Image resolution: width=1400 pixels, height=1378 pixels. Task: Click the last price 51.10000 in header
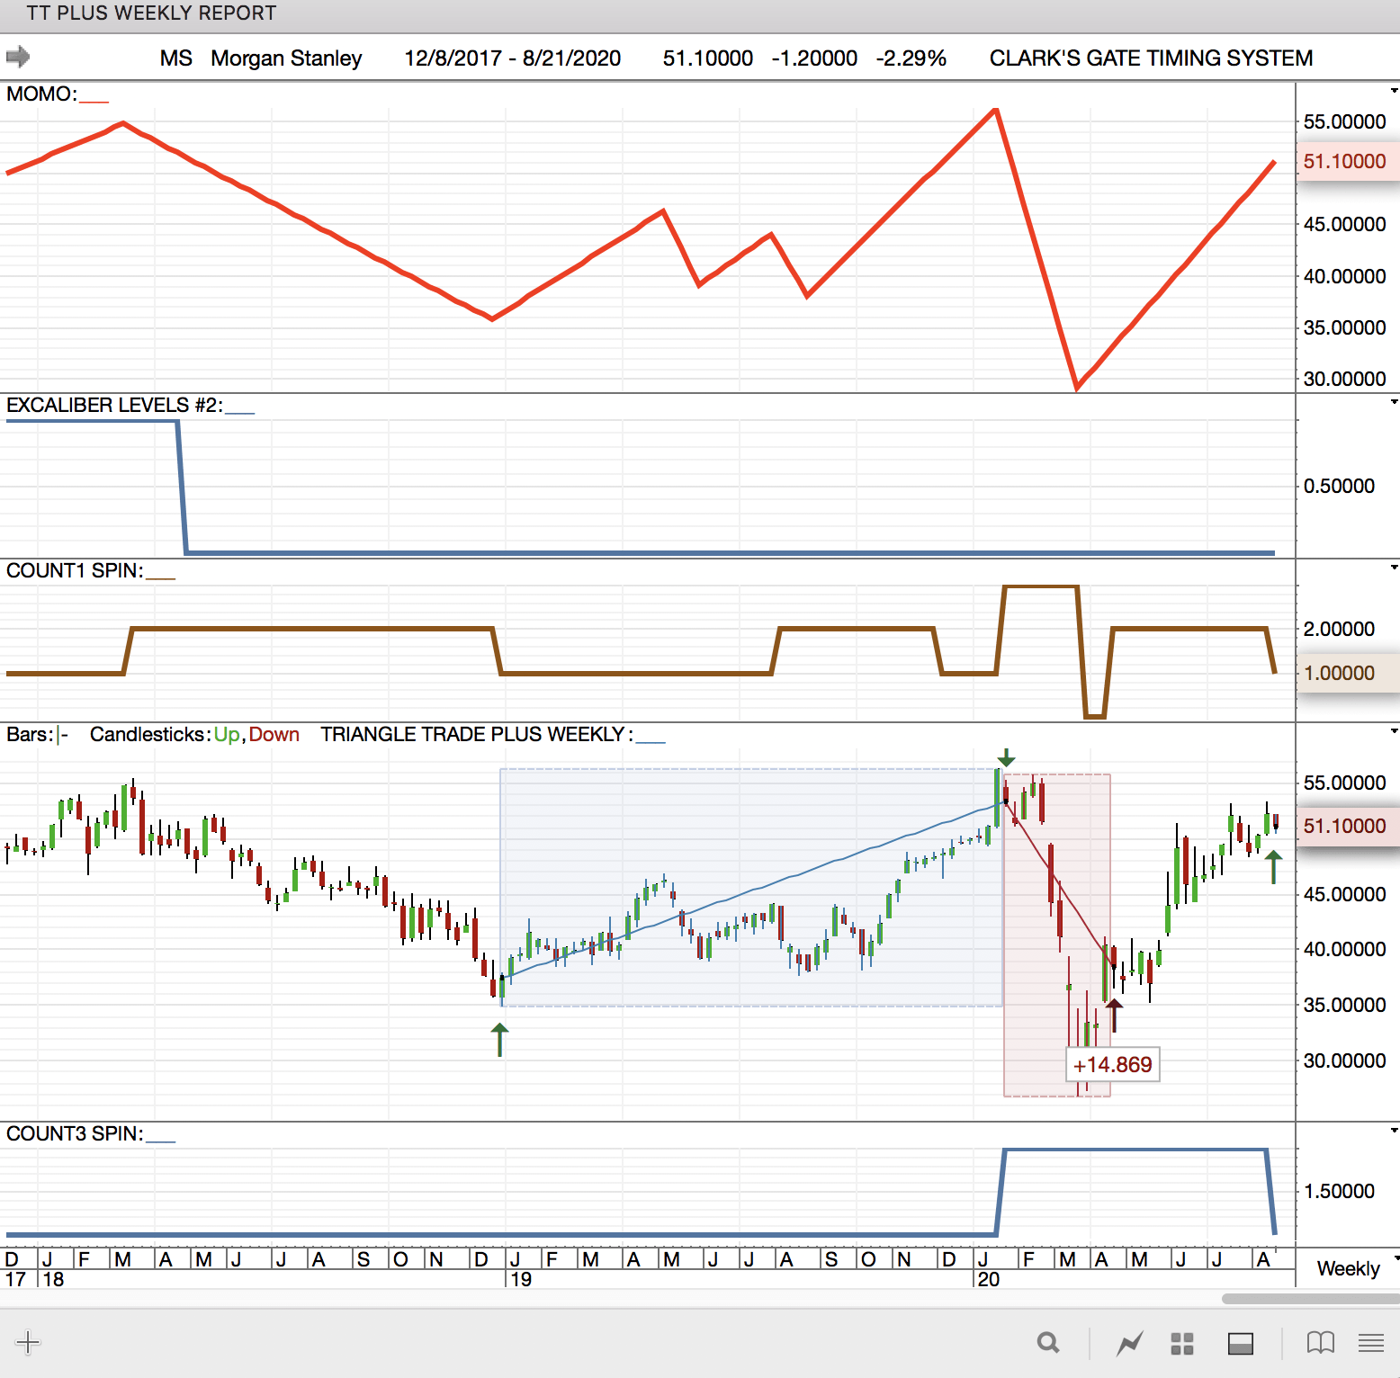[x=708, y=58]
